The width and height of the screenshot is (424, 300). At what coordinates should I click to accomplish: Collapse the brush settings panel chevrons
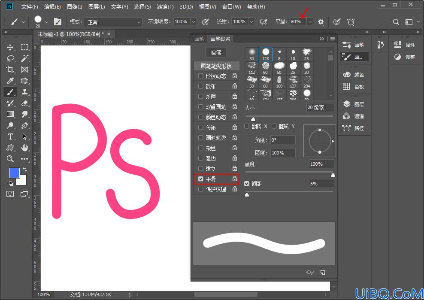point(322,39)
